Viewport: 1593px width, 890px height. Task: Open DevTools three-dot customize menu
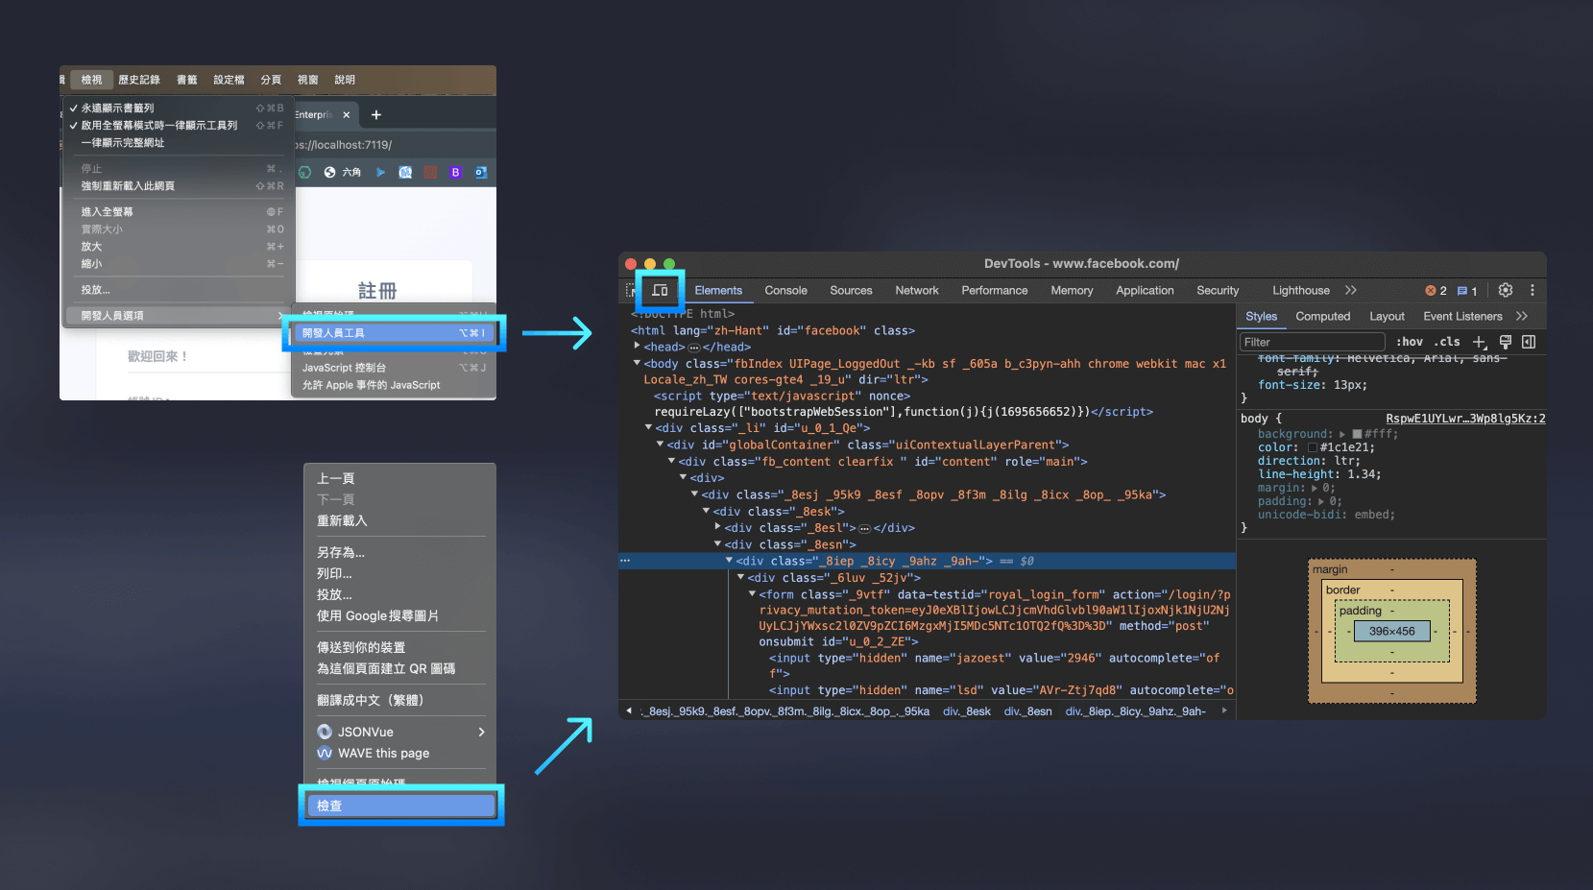pyautogui.click(x=1533, y=290)
